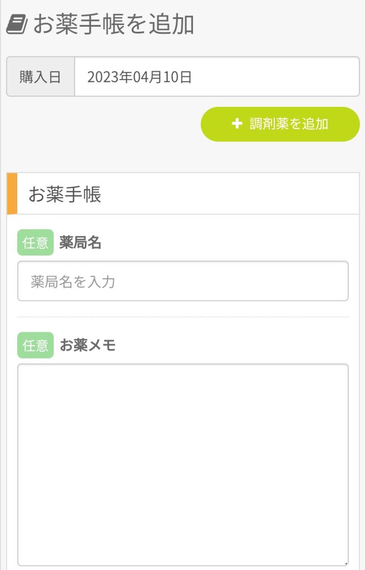Click the dotted divider below 薬局名 field

click(x=182, y=317)
